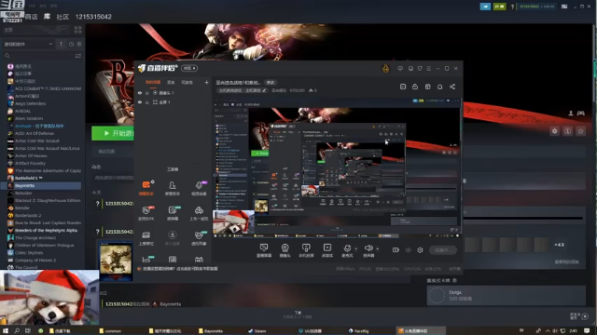Expand the speaker options arrow
The image size is (597, 335).
point(377,249)
